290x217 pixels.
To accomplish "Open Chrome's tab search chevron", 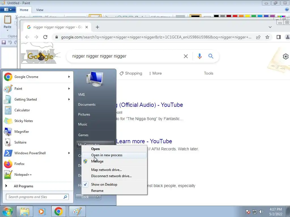I will point(270,27).
